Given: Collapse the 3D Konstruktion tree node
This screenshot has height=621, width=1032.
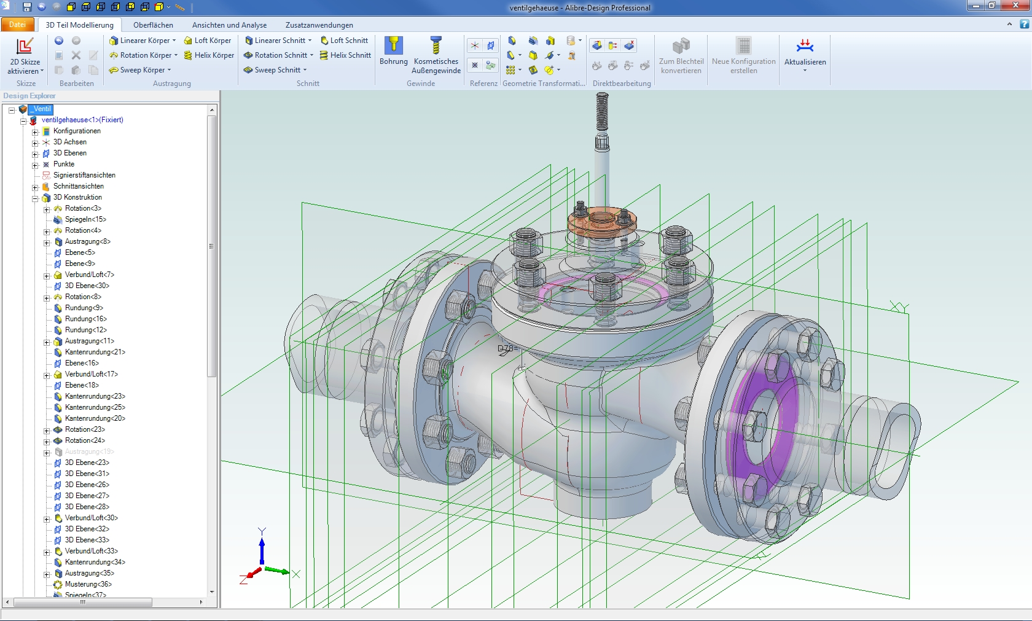Looking at the screenshot, I should 35,198.
